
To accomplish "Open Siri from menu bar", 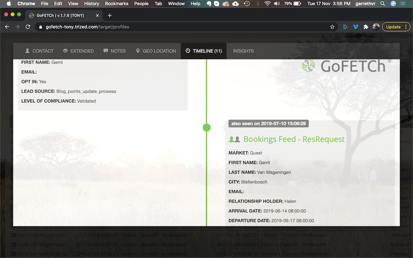I will 393,3.
